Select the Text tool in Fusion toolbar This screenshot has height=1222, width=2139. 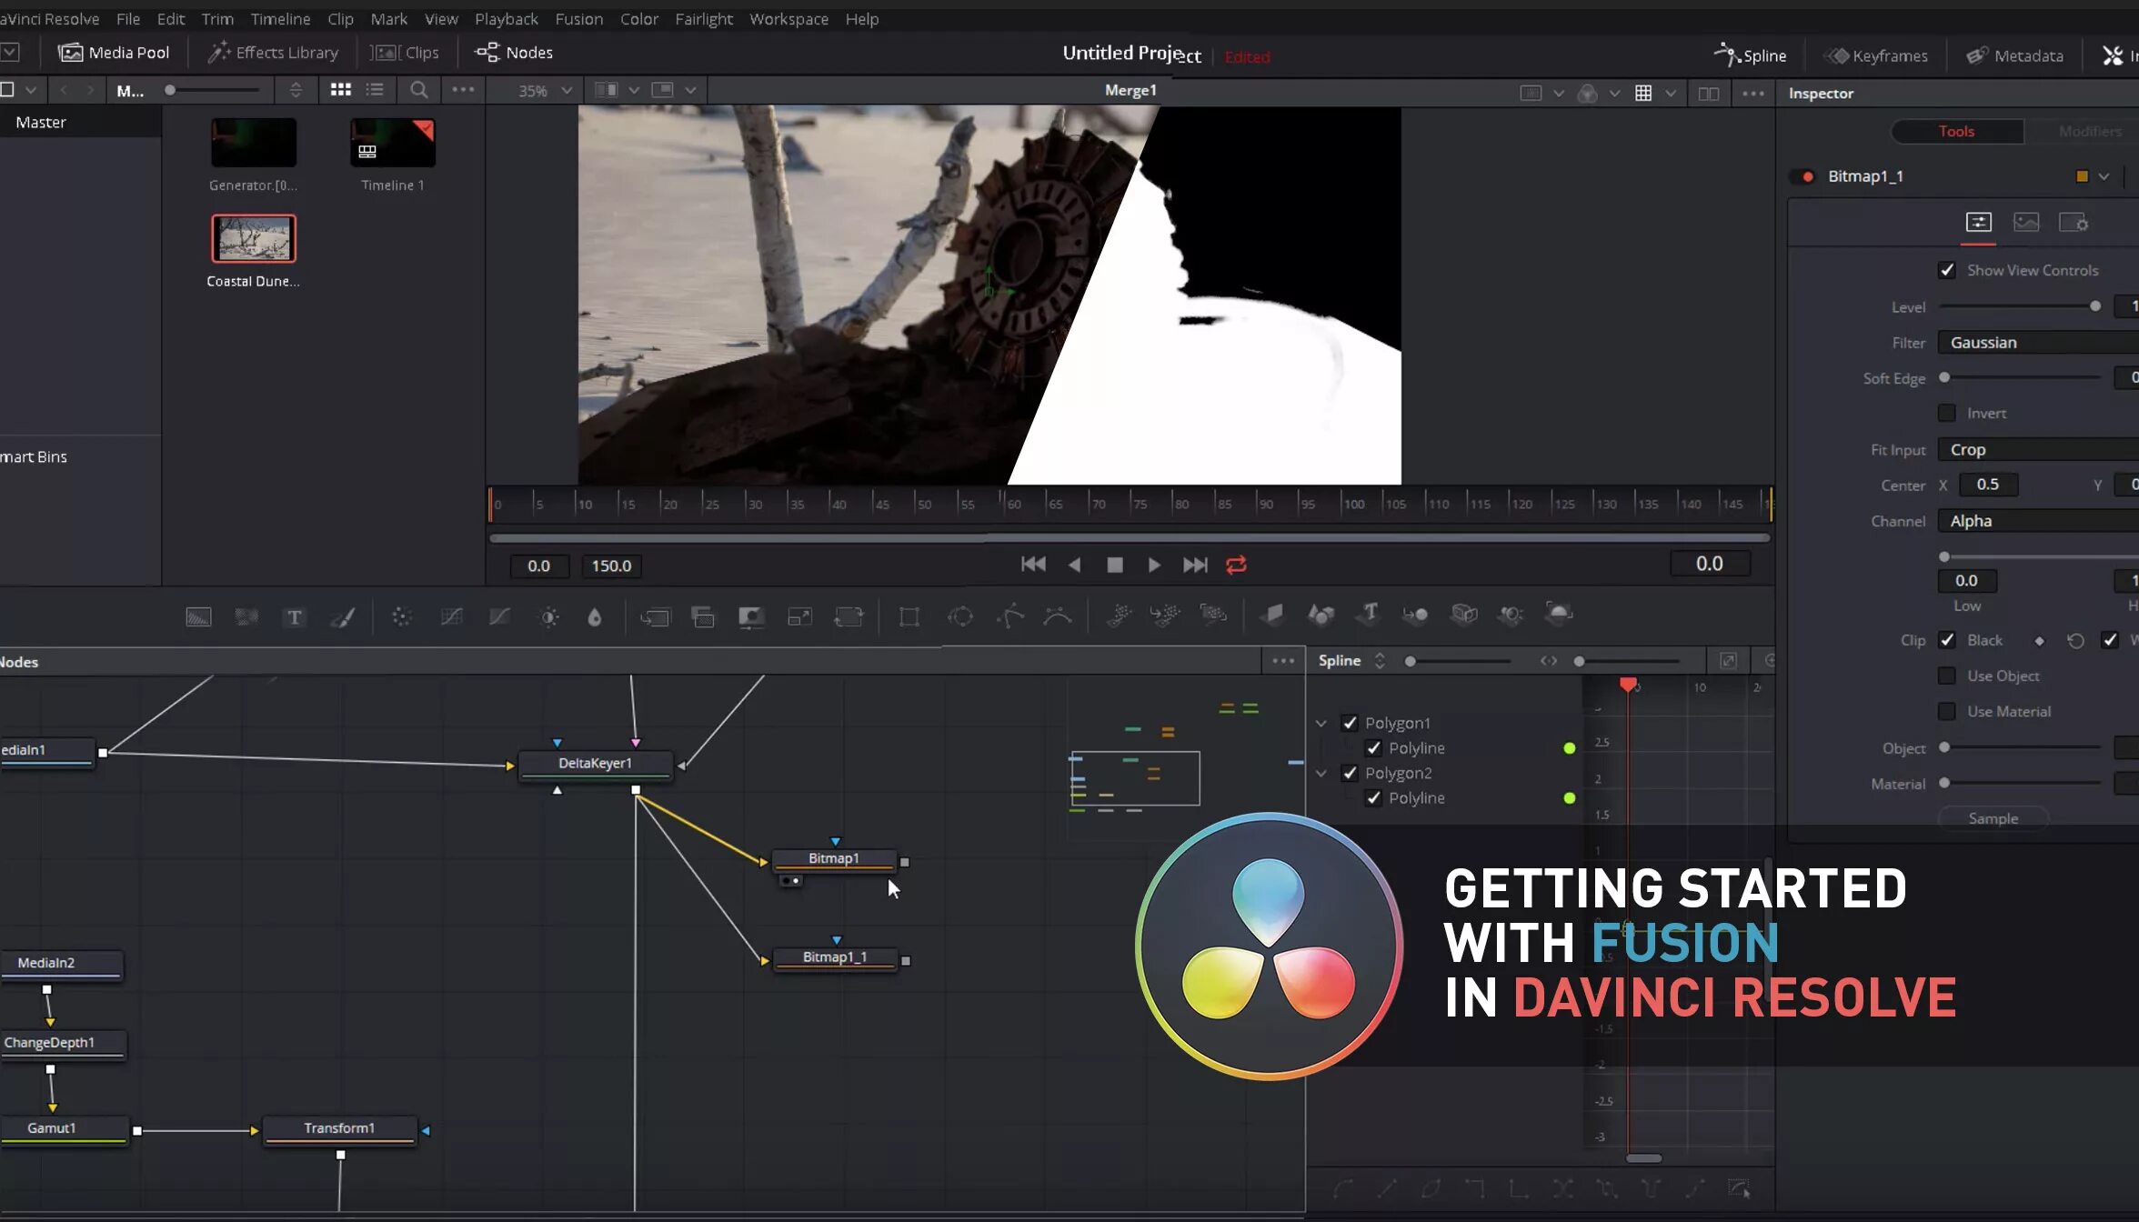295,617
